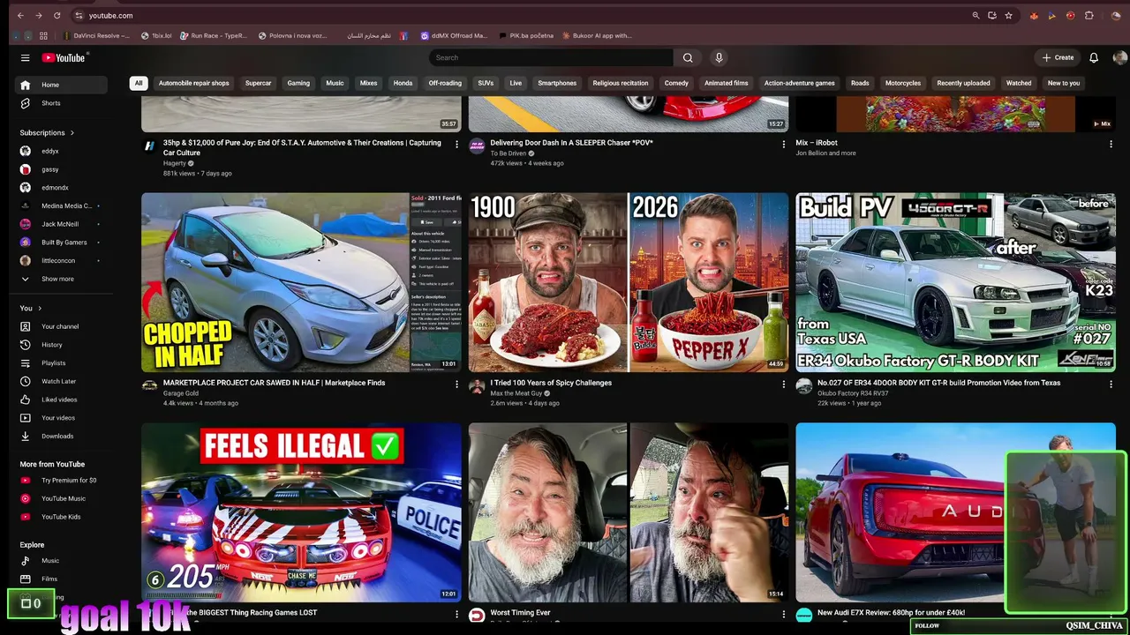Open Jack McNeill subscription channel

(61, 224)
